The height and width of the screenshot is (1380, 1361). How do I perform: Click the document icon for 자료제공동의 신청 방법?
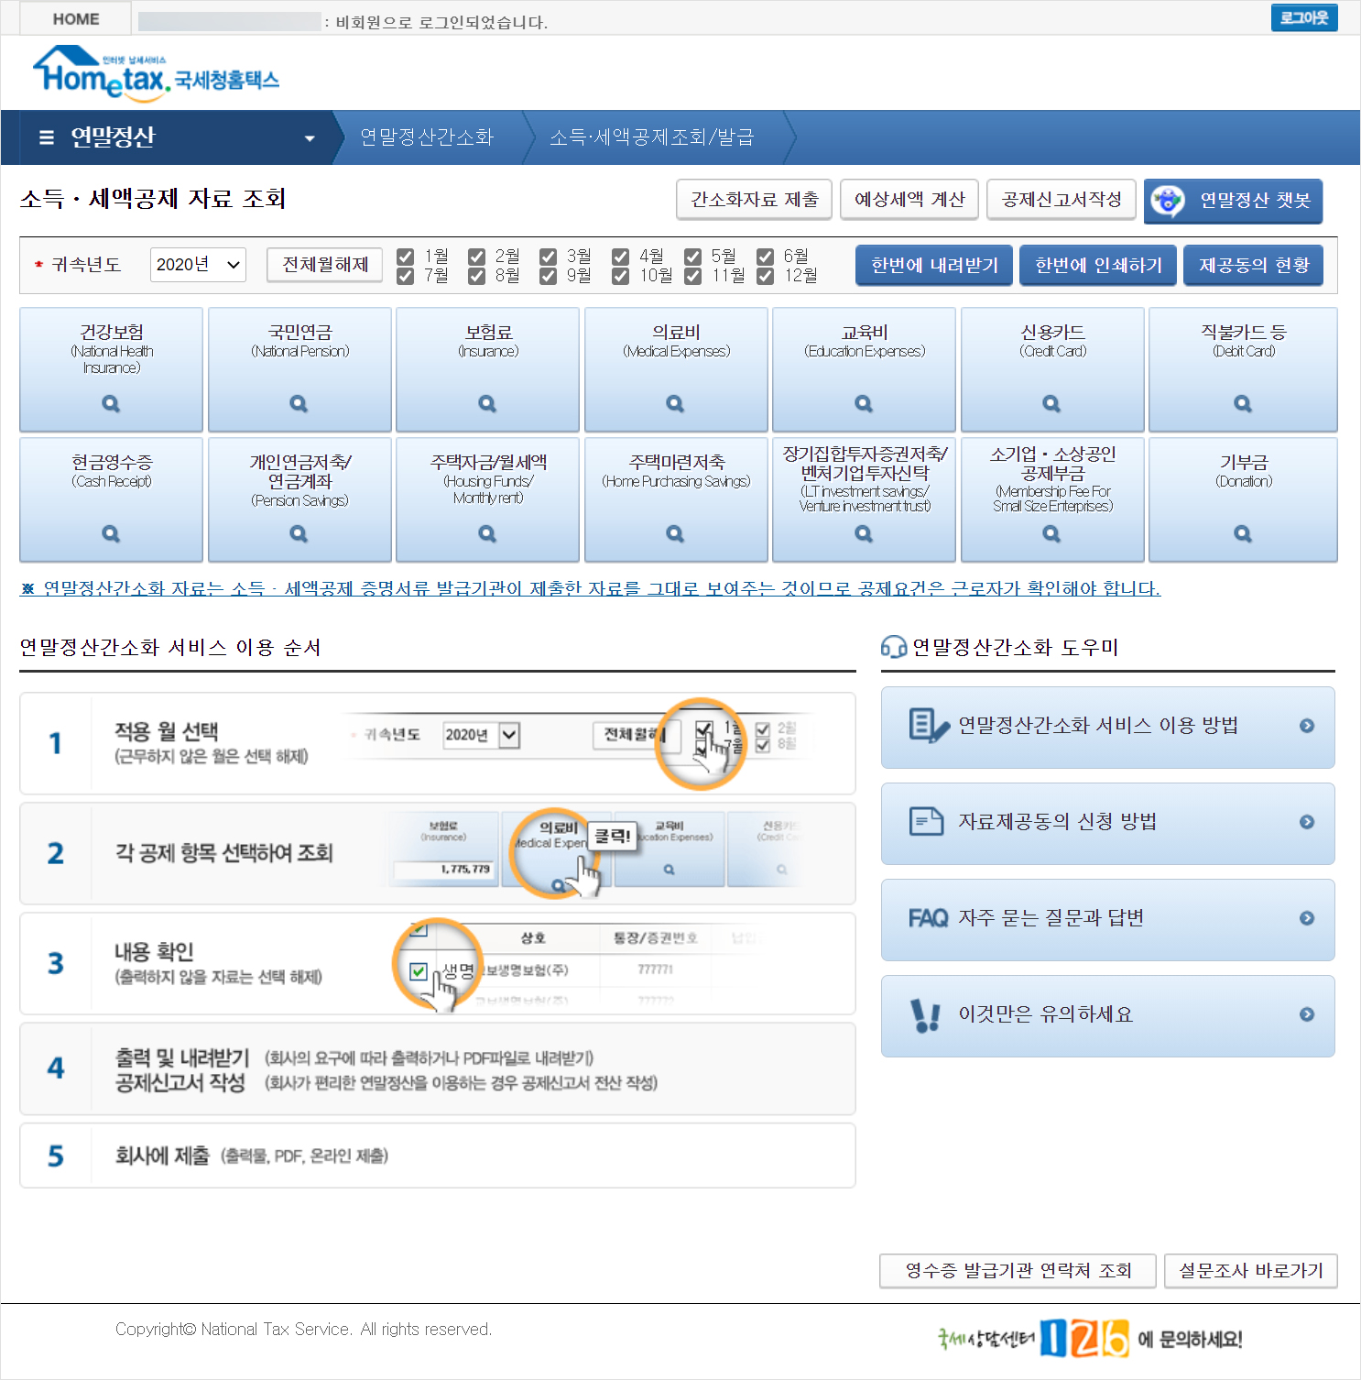[926, 821]
